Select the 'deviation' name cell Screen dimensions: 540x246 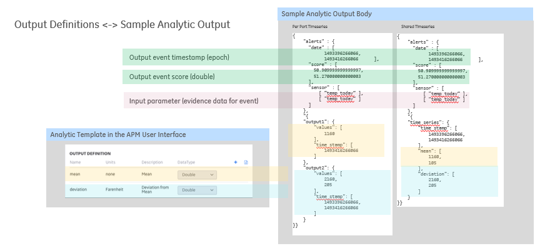tap(78, 189)
